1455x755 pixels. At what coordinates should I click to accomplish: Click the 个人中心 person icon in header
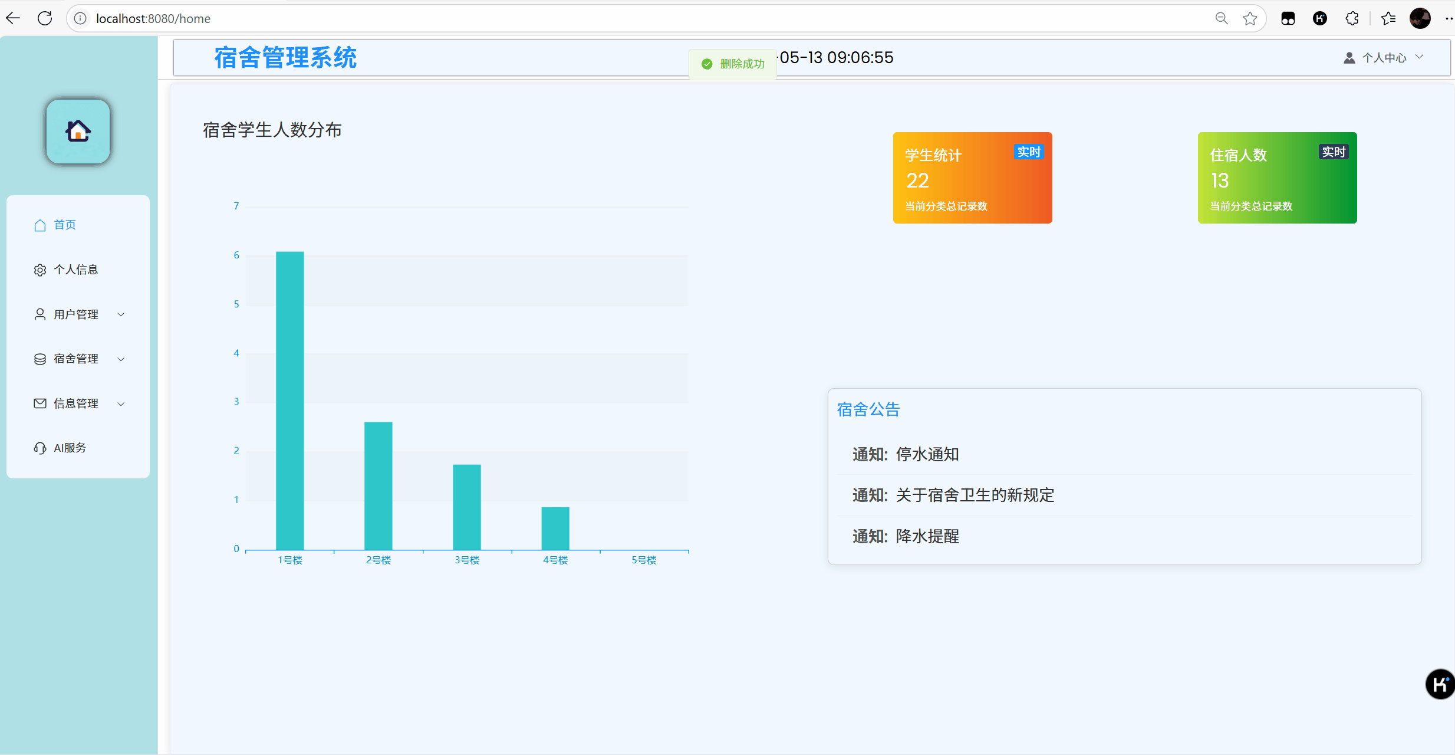click(x=1350, y=57)
